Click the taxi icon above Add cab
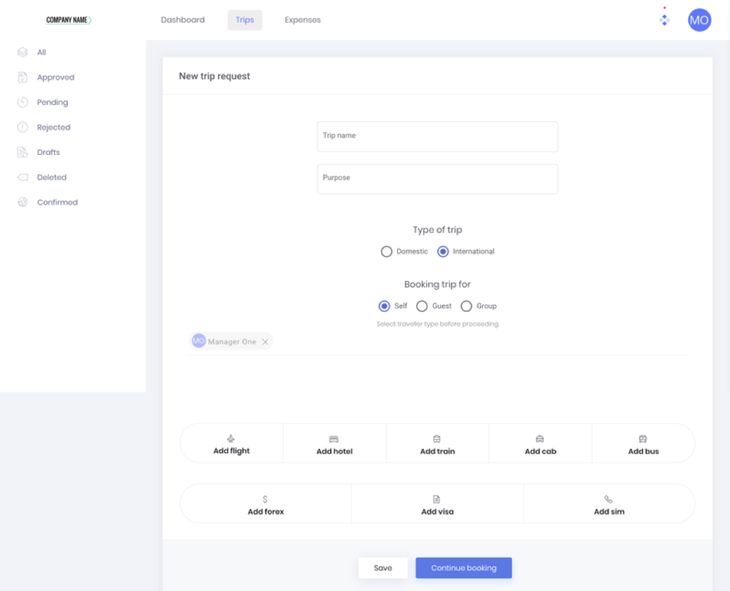This screenshot has width=730, height=591. tap(539, 439)
